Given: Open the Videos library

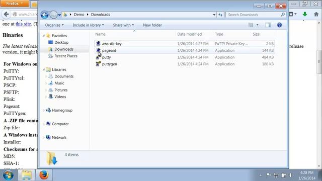Looking at the screenshot, I should (60, 97).
